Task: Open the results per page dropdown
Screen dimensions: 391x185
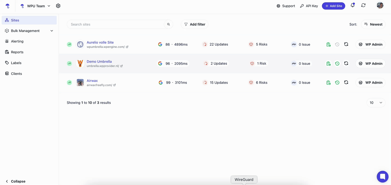Action: [376, 103]
